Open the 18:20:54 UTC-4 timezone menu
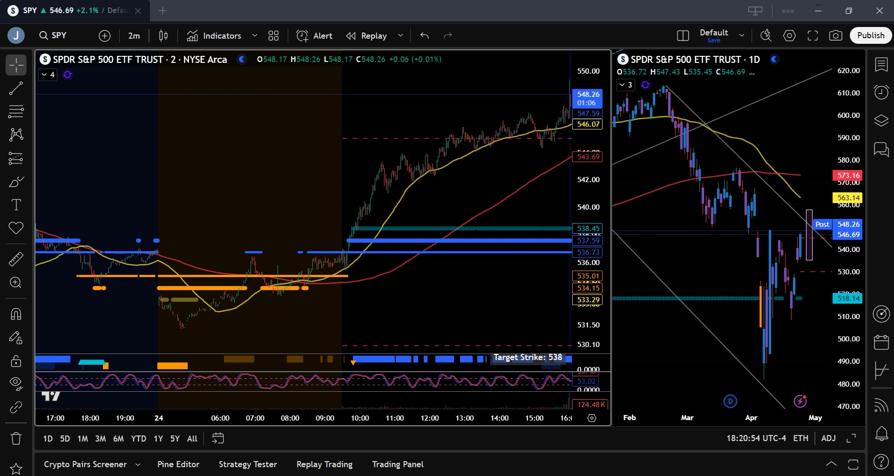 click(x=756, y=438)
